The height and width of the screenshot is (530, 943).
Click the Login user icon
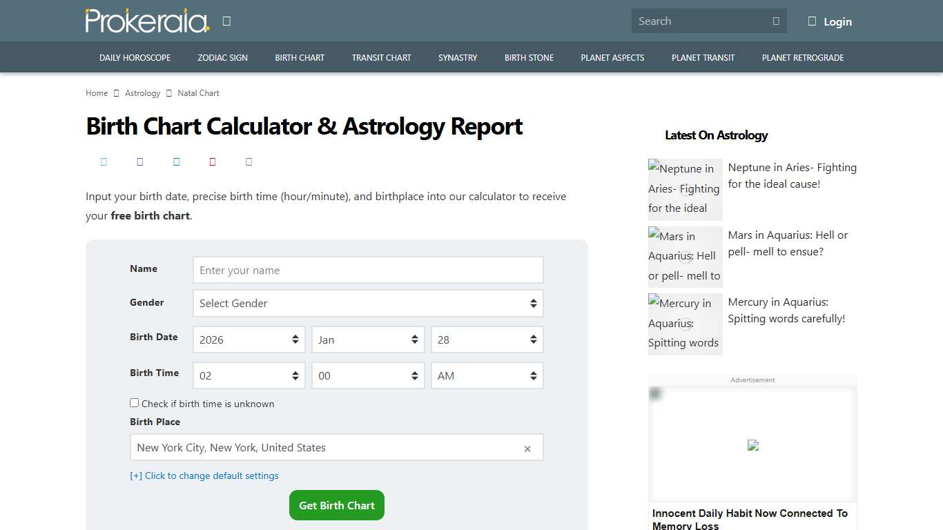coord(812,21)
